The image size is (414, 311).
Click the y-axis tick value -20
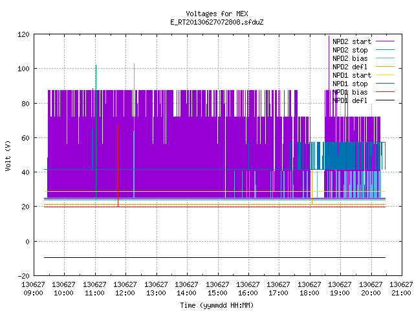pyautogui.click(x=23, y=276)
